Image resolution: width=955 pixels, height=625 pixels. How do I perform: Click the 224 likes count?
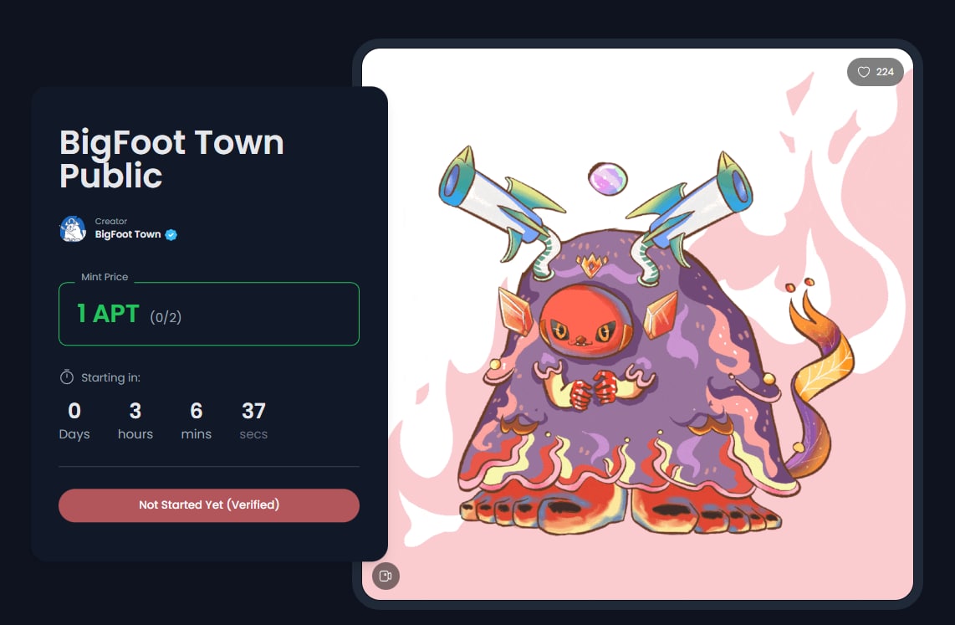tap(885, 72)
